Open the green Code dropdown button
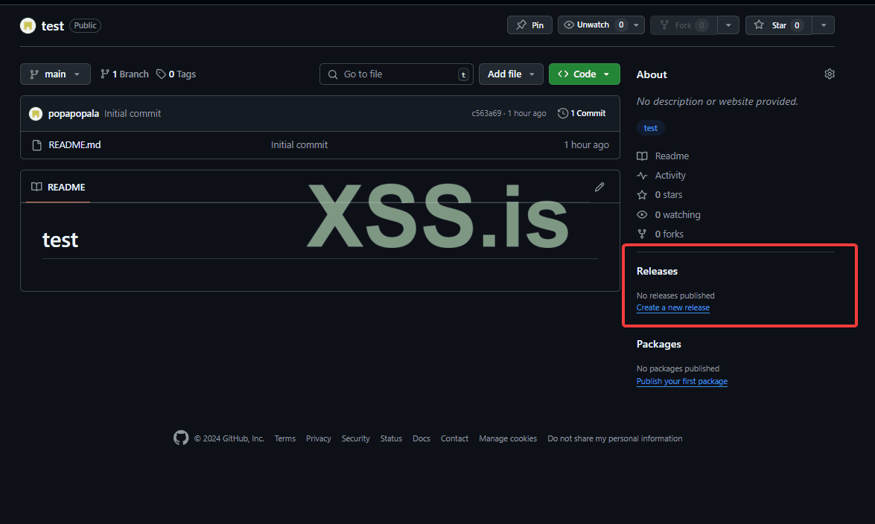This screenshot has height=524, width=875. pyautogui.click(x=585, y=74)
